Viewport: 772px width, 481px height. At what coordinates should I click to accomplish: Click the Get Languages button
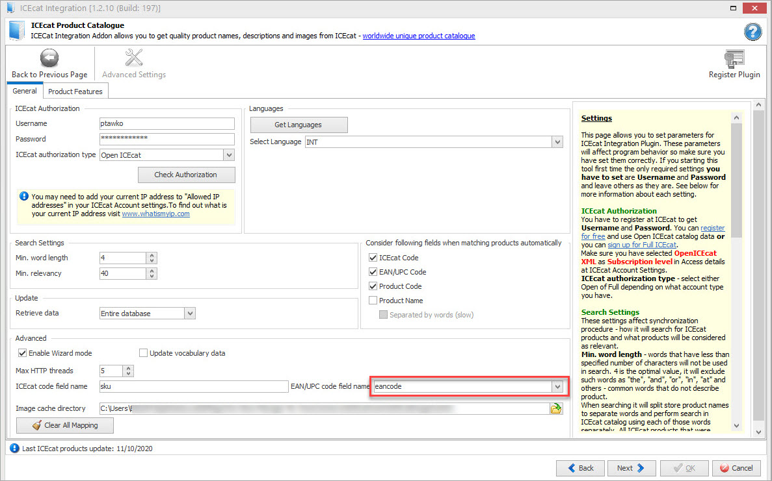(299, 125)
